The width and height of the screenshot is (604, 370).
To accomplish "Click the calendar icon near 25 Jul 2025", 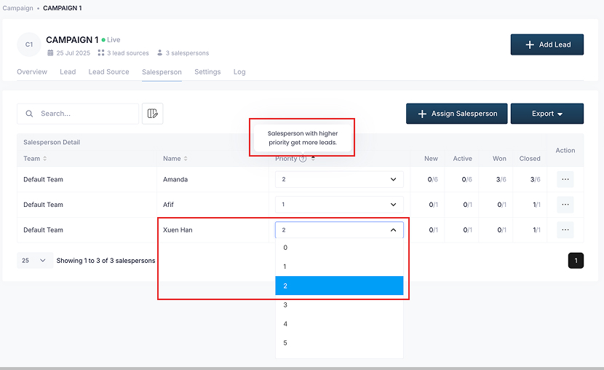I will click(x=50, y=52).
